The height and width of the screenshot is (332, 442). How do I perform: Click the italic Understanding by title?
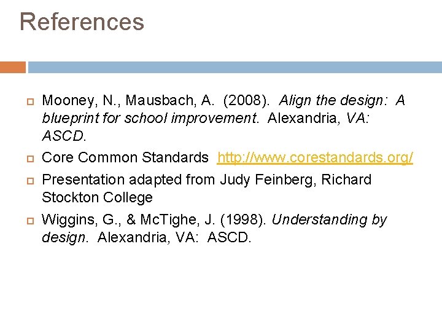click(x=329, y=220)
